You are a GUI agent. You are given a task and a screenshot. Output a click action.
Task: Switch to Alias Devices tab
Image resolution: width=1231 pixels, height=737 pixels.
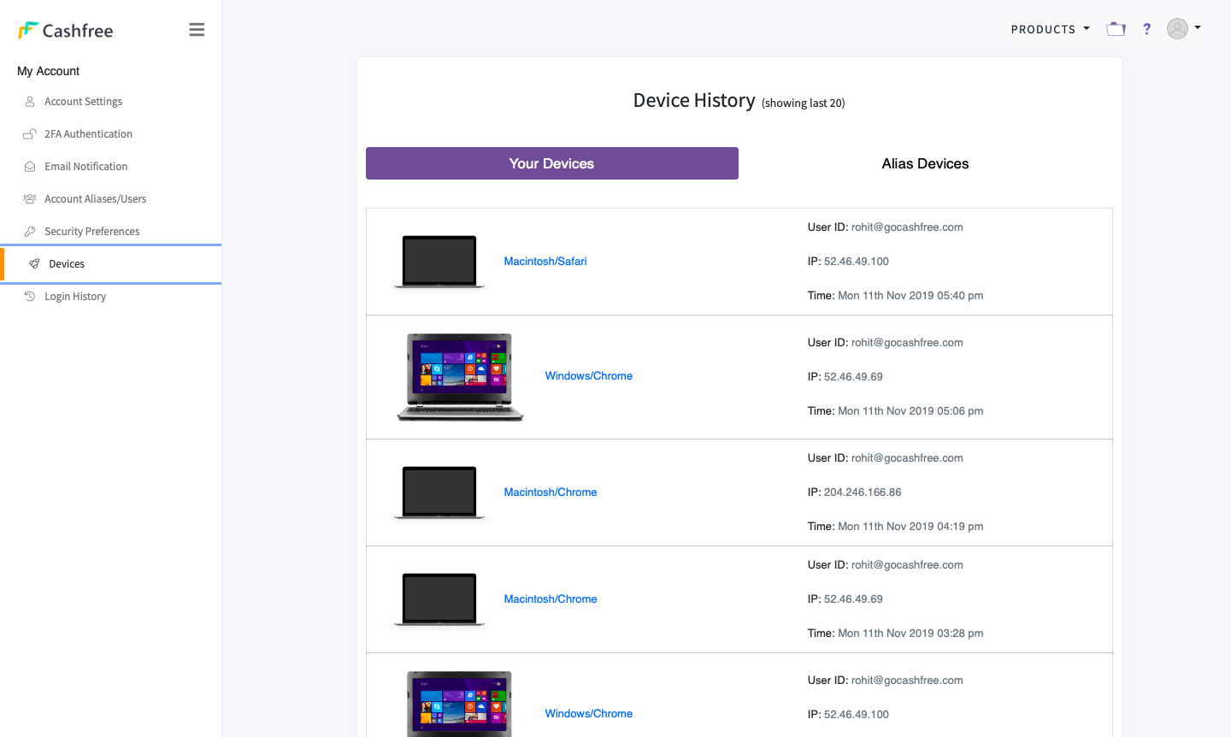[926, 163]
